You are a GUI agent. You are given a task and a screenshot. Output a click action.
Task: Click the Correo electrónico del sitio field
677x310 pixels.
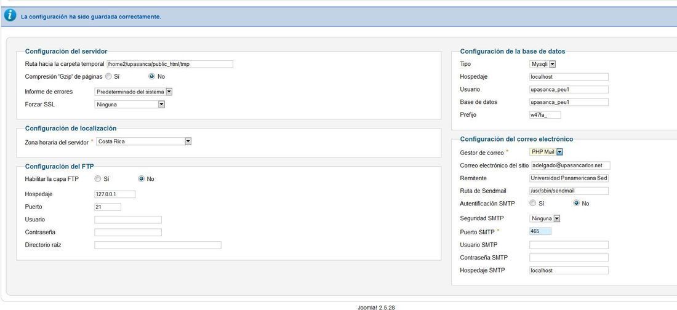[x=570, y=165]
